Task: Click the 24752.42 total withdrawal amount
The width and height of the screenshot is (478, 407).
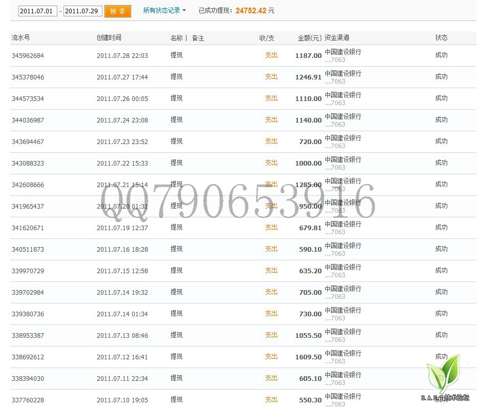Action: tap(251, 11)
